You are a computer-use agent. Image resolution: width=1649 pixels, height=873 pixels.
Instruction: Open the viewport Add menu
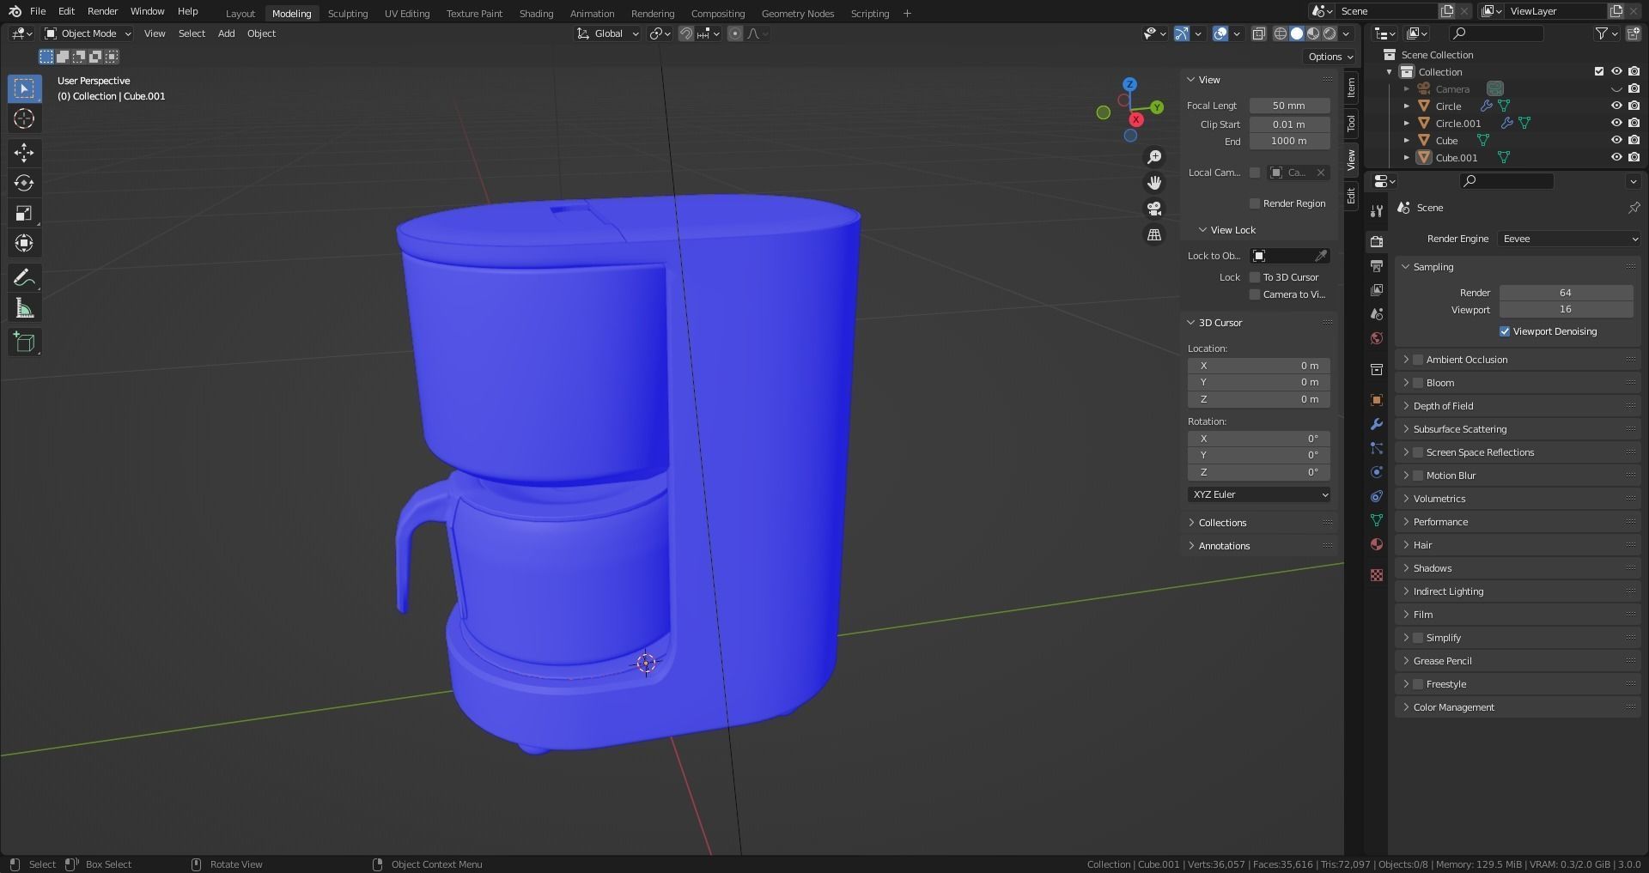(x=226, y=33)
